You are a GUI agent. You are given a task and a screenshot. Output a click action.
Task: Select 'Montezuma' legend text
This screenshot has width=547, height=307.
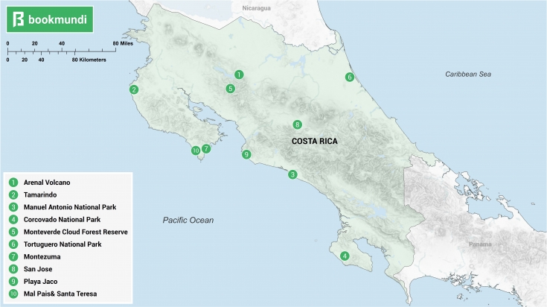pos(42,257)
